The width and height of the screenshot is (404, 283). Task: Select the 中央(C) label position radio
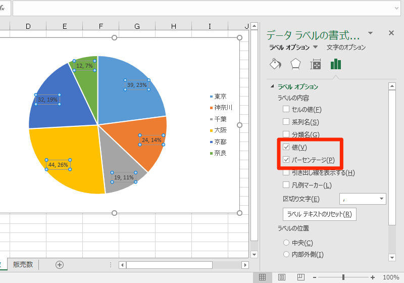pyautogui.click(x=286, y=243)
